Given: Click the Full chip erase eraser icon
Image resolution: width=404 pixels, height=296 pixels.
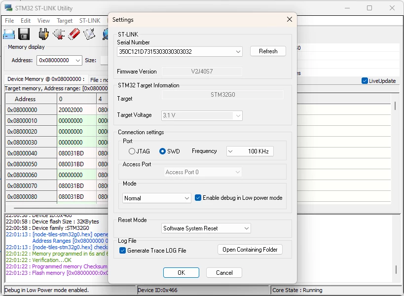Looking at the screenshot, I should coord(74,34).
